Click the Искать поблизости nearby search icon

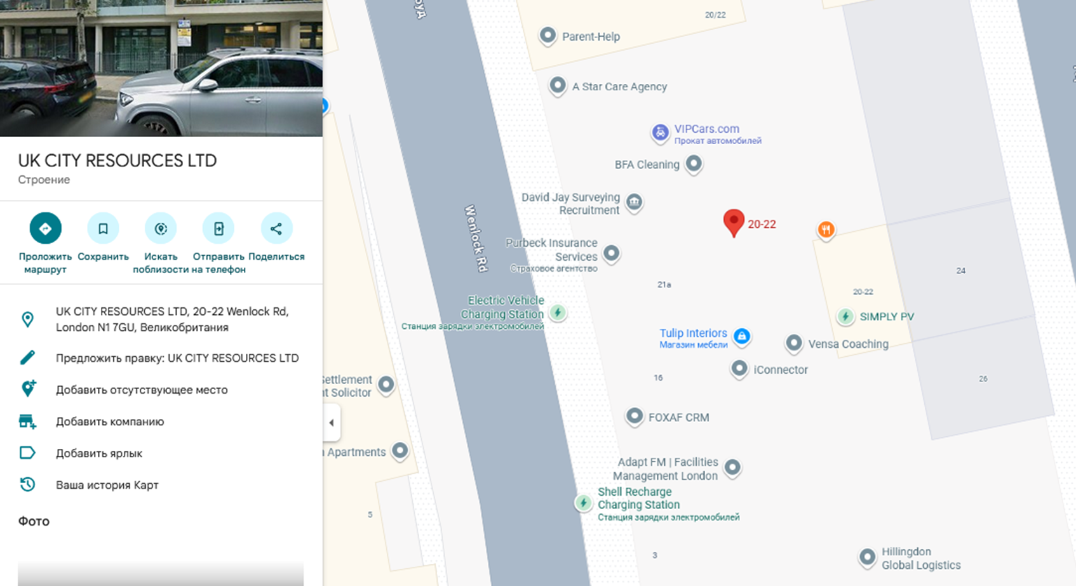(161, 229)
